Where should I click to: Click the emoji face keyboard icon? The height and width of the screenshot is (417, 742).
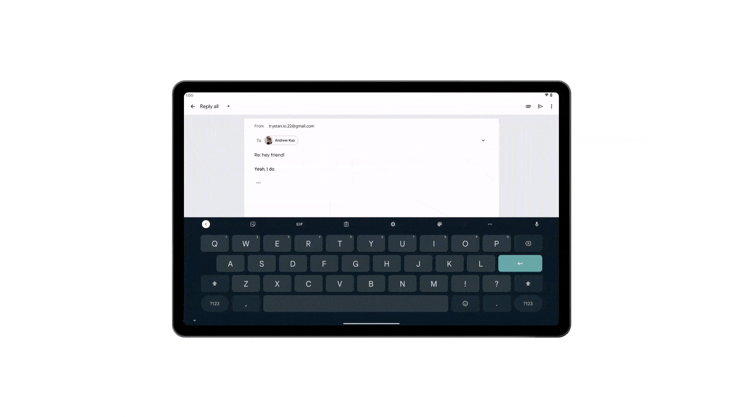[x=465, y=303]
